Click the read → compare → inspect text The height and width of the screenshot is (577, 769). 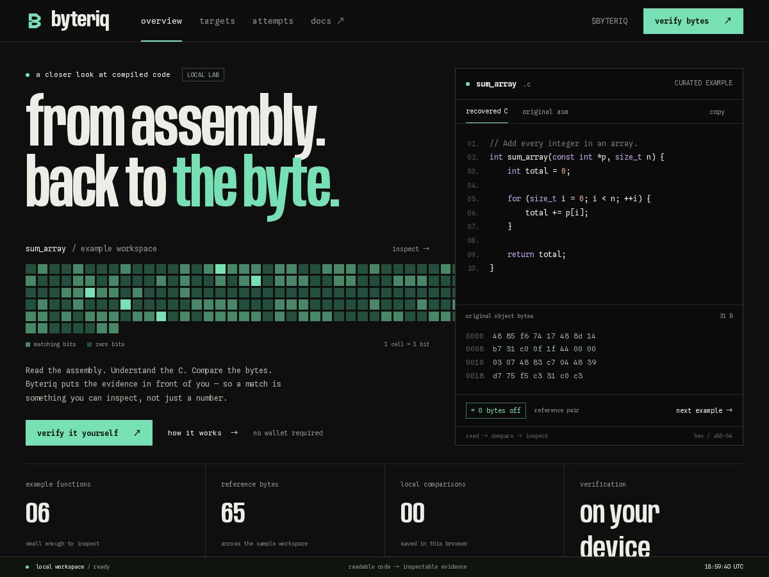click(507, 436)
